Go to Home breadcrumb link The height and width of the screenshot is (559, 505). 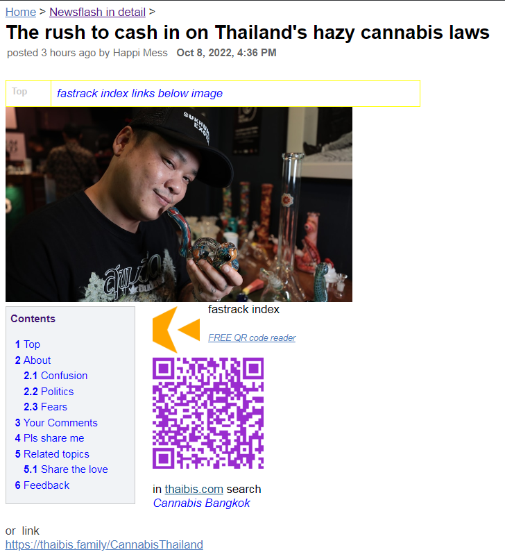coord(21,12)
